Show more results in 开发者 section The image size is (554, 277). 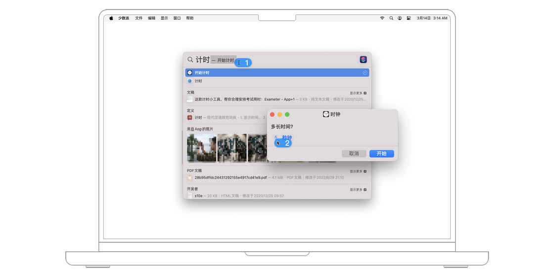[358, 190]
